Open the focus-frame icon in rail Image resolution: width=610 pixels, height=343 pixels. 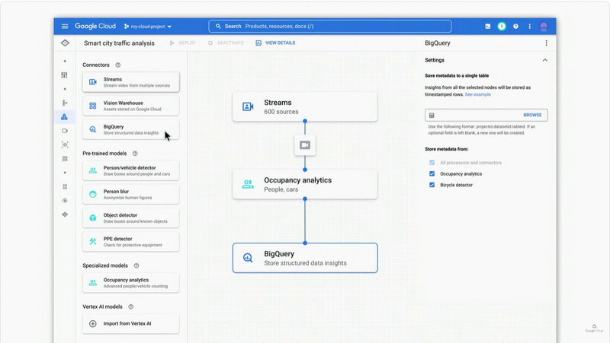pyautogui.click(x=65, y=145)
